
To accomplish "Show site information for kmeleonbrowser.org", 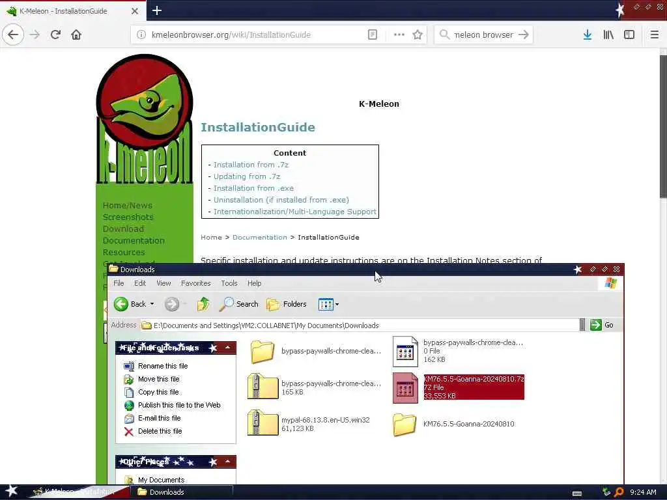I will pos(141,35).
